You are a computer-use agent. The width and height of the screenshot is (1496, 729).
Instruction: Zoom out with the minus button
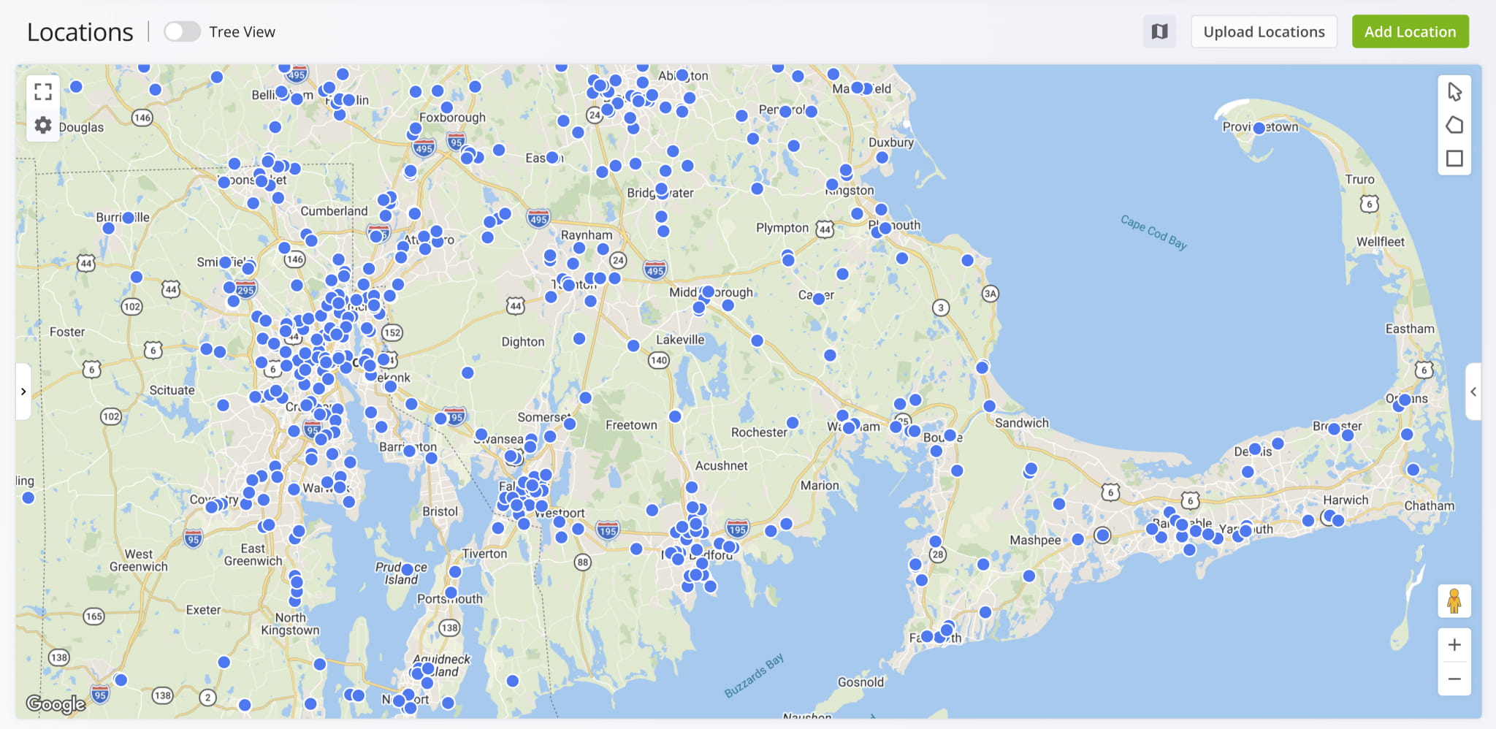(1454, 679)
